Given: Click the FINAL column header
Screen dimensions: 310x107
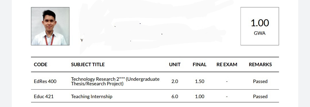Looking at the screenshot, I should click(199, 64).
